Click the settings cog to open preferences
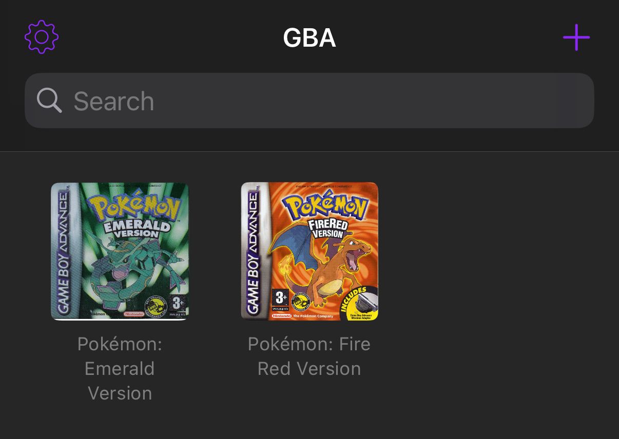This screenshot has width=619, height=439. [42, 36]
